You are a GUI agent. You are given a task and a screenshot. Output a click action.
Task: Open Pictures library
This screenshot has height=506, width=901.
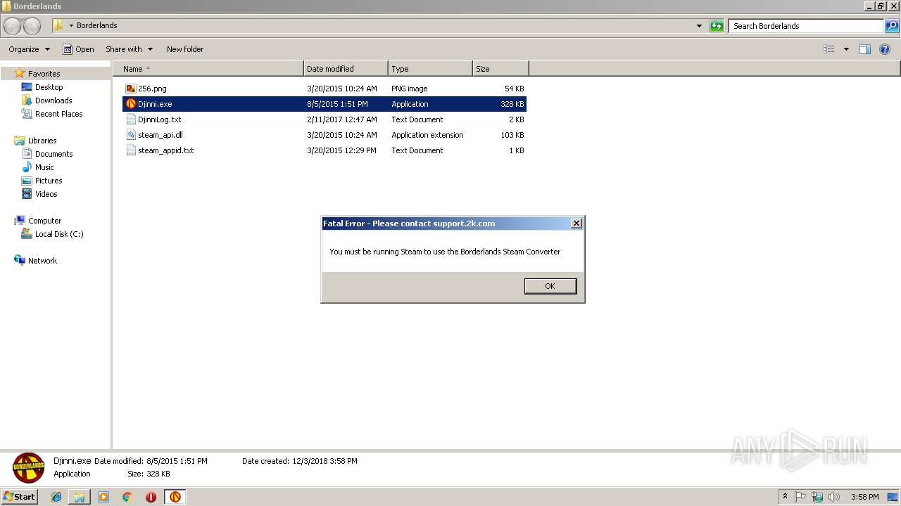coord(49,181)
